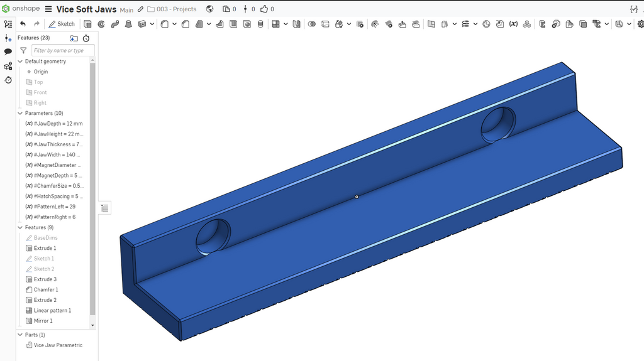Select the Chamfer tool in toolbar
Screen dimensions: 644x361
pyautogui.click(x=186, y=24)
